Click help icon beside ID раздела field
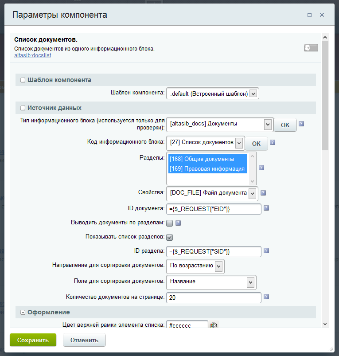 pos(266,250)
